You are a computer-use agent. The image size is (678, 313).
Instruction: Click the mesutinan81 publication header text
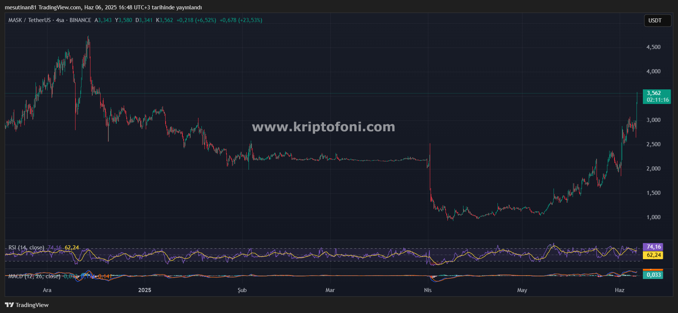(103, 7)
